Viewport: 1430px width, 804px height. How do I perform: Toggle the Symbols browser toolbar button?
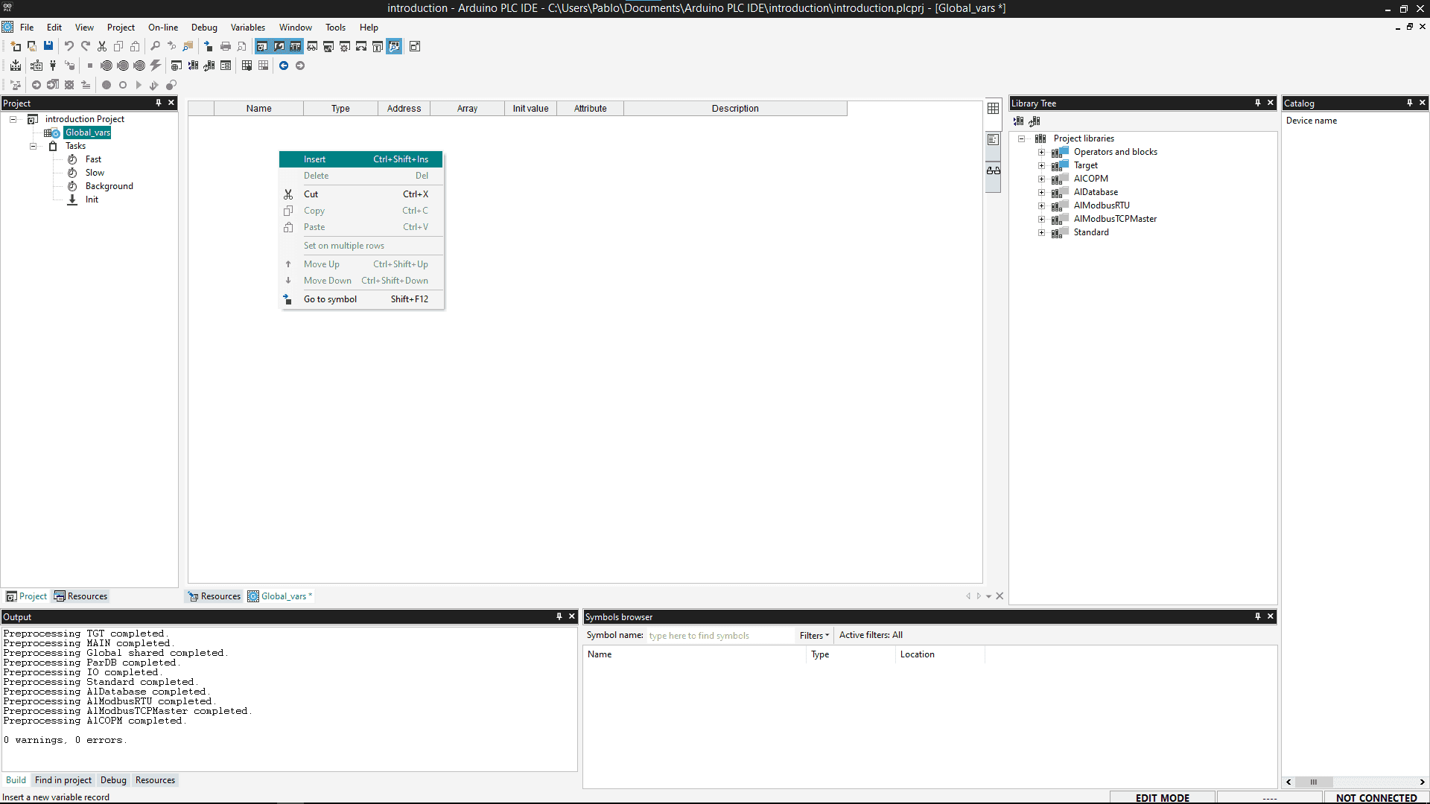click(x=394, y=46)
